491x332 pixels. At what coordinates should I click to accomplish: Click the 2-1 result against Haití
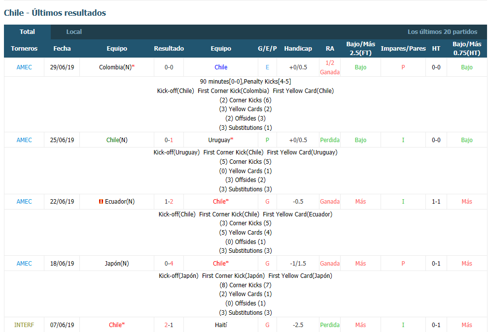[169, 325]
